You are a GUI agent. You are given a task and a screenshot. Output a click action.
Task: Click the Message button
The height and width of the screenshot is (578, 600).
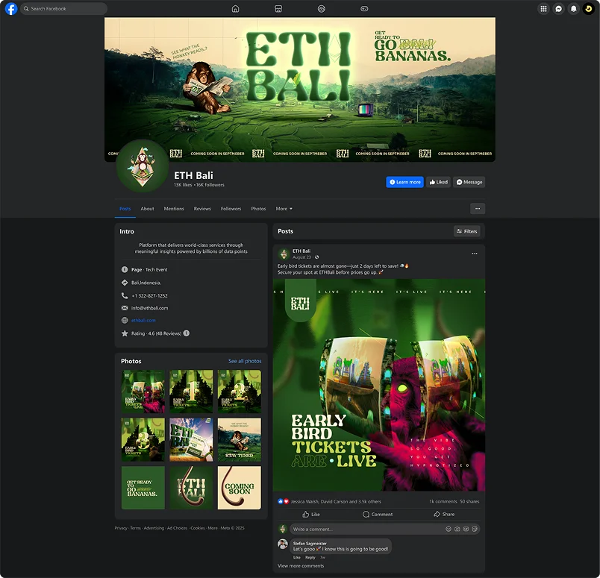pyautogui.click(x=469, y=182)
